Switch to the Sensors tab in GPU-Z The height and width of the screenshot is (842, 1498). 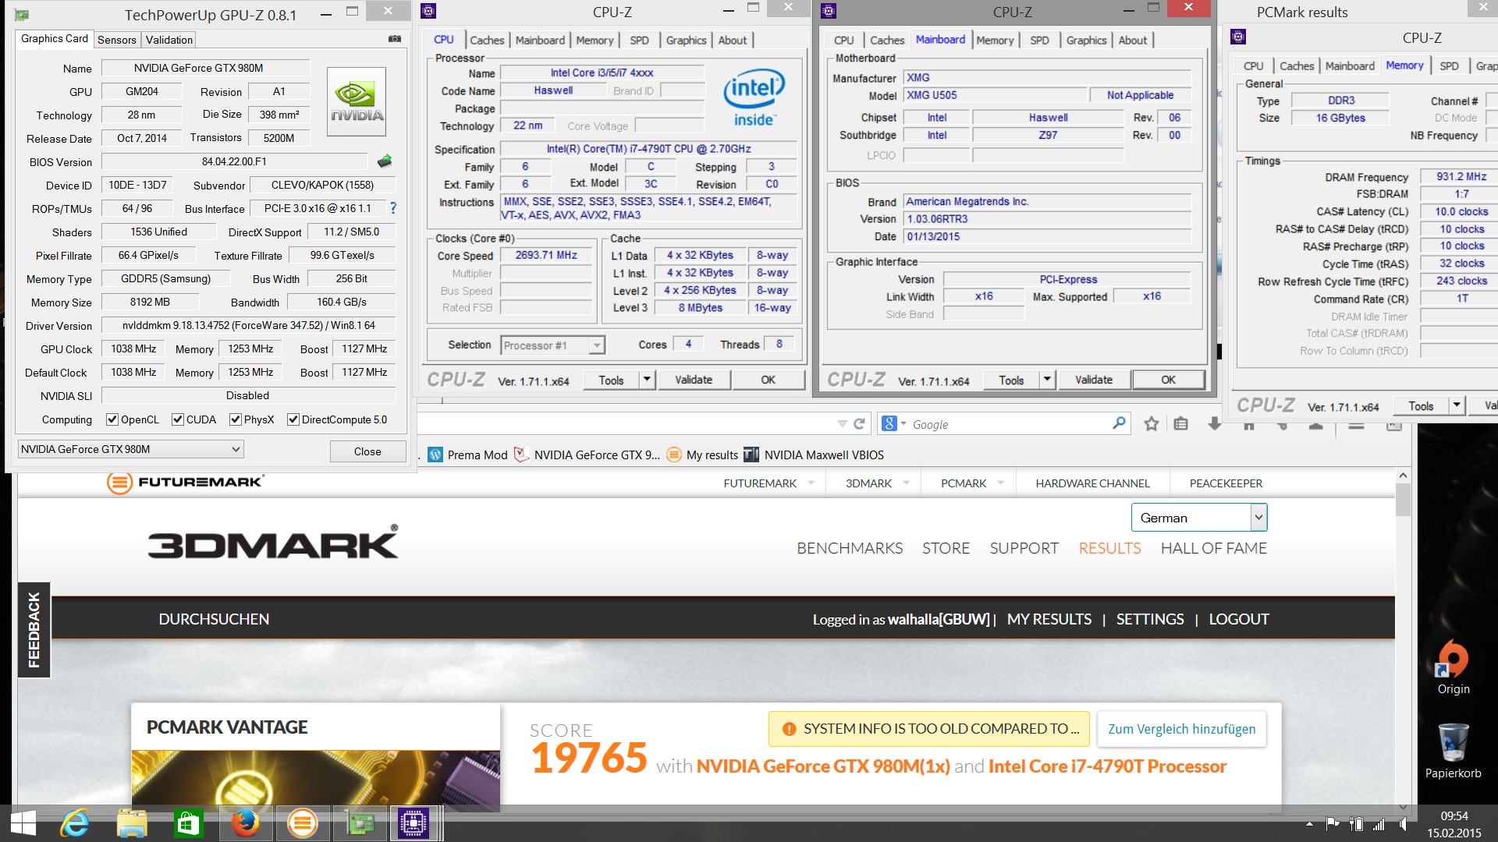coord(117,40)
